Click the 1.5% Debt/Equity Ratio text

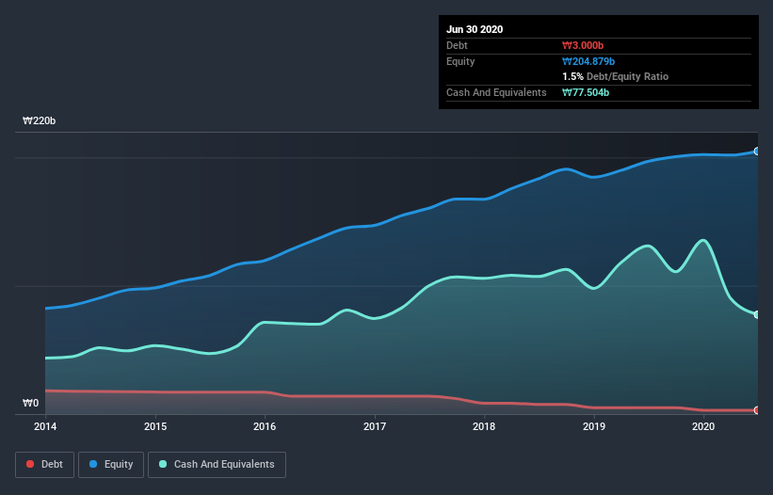[615, 76]
